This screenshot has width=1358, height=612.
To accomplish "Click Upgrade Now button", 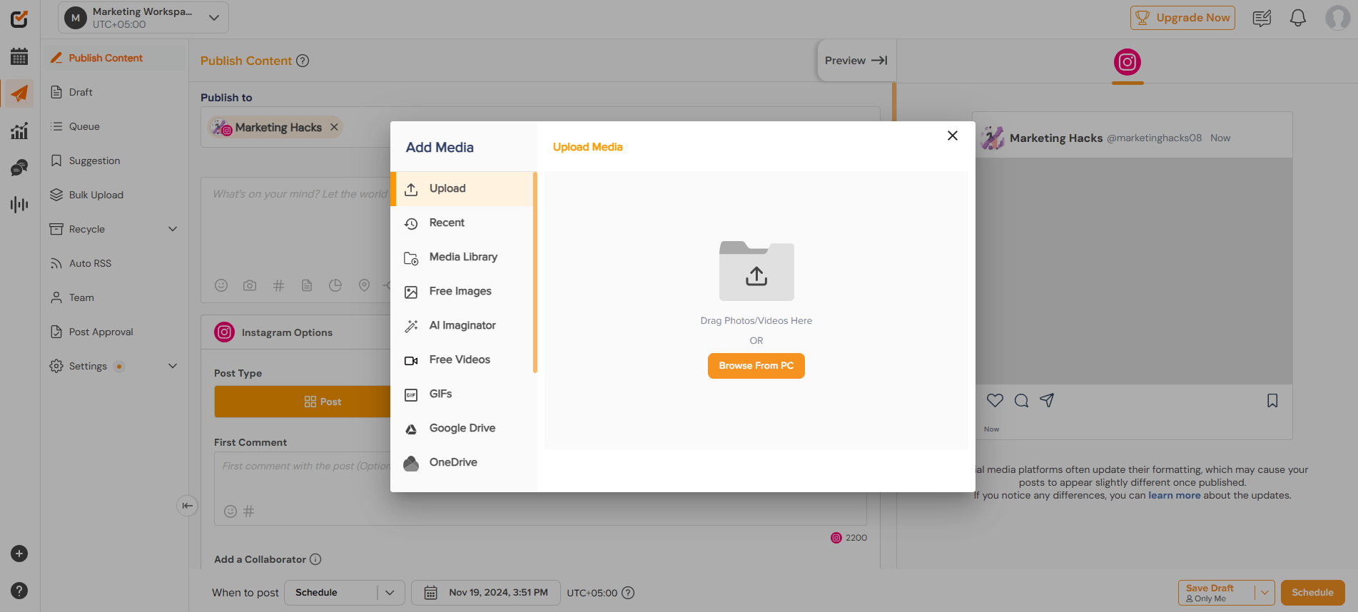I will click(x=1182, y=18).
